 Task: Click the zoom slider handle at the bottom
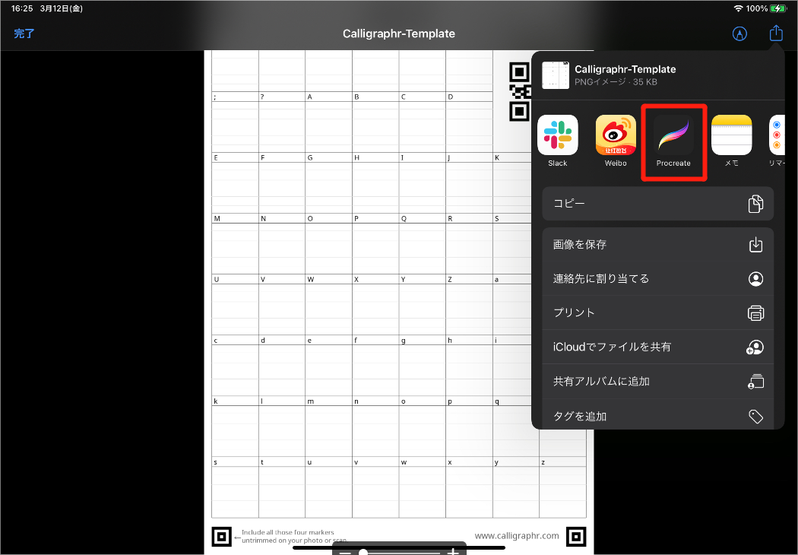click(363, 552)
